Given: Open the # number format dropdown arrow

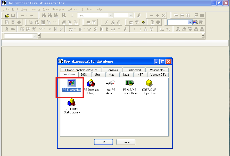Looking at the screenshot, I should pos(84,29).
